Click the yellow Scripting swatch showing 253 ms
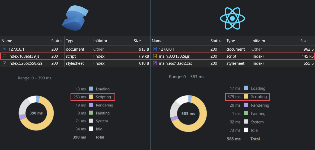315x150 pixels. click(x=91, y=97)
